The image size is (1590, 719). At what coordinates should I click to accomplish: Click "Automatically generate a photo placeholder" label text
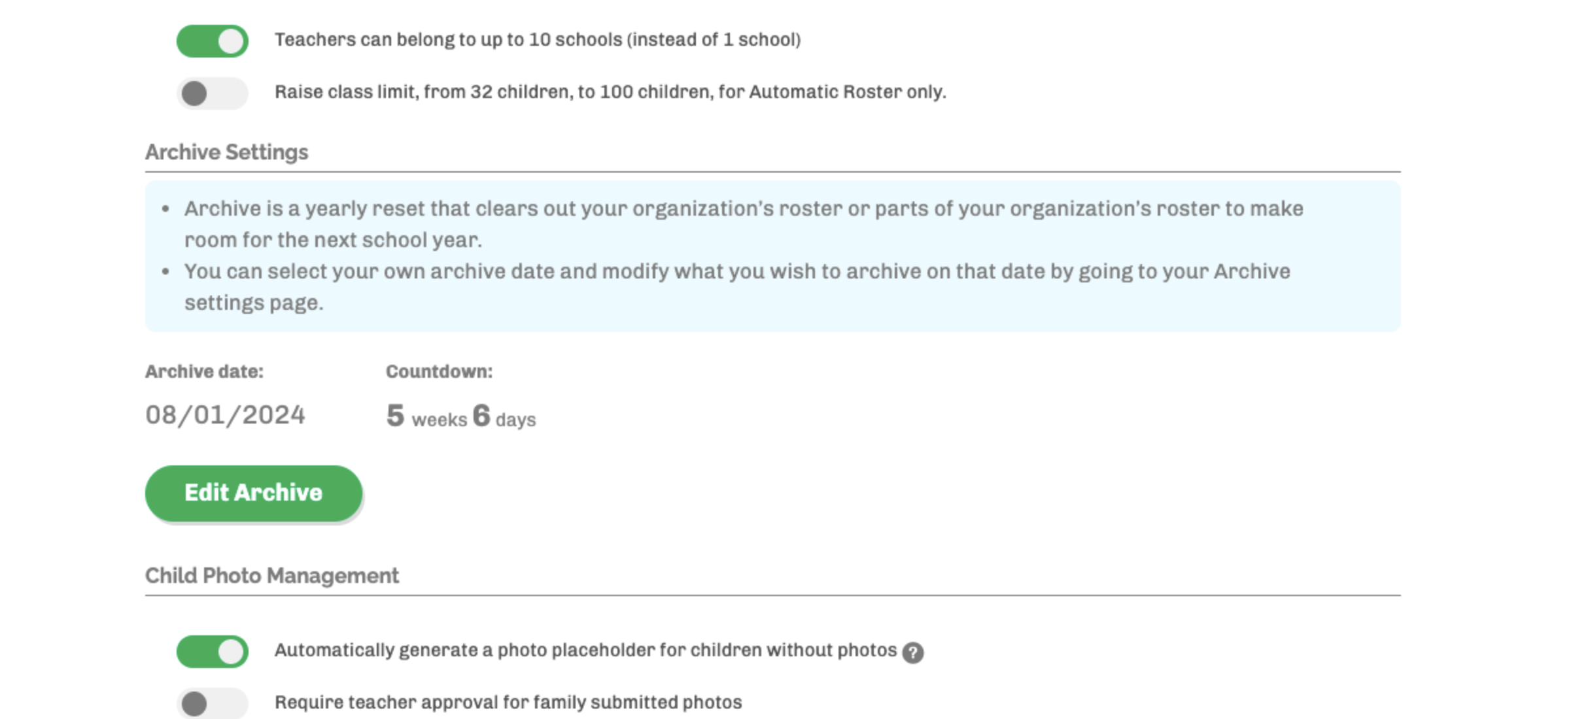click(x=585, y=650)
